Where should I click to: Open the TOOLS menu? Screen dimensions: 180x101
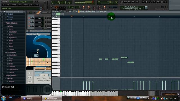pyautogui.click(x=32, y=5)
